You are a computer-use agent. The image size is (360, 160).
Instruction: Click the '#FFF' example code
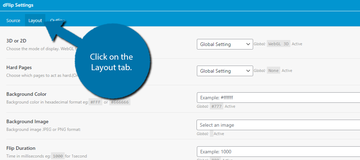(x=96, y=102)
